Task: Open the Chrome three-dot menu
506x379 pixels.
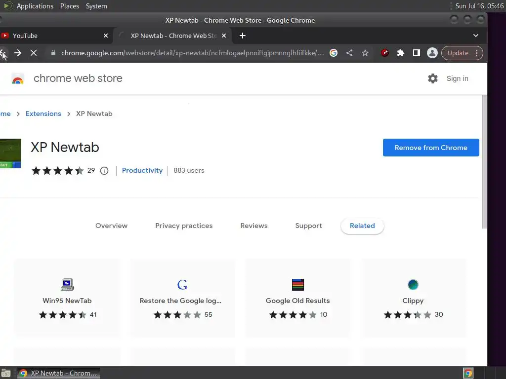Action: tap(477, 53)
